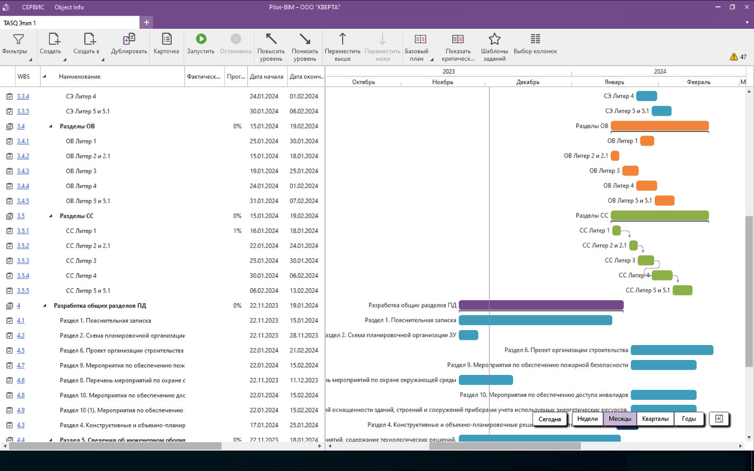This screenshot has width=754, height=471.
Task: Click the Дублировать duplicate icon
Action: click(129, 40)
